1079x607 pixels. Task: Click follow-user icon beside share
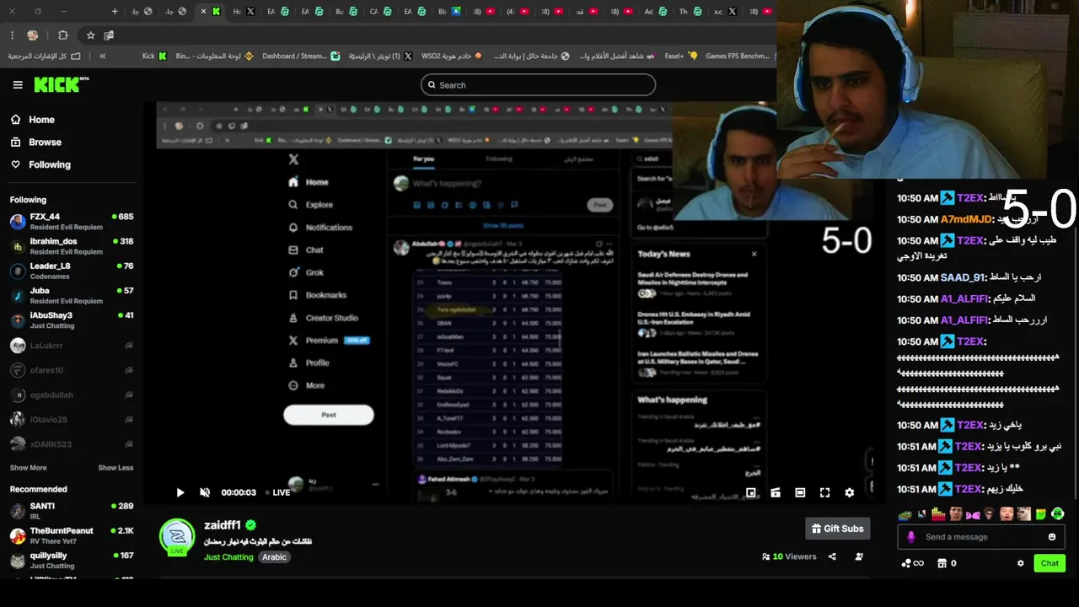tap(859, 556)
